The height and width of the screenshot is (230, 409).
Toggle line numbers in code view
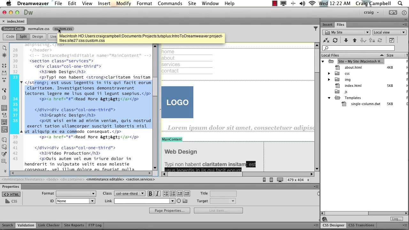4,108
